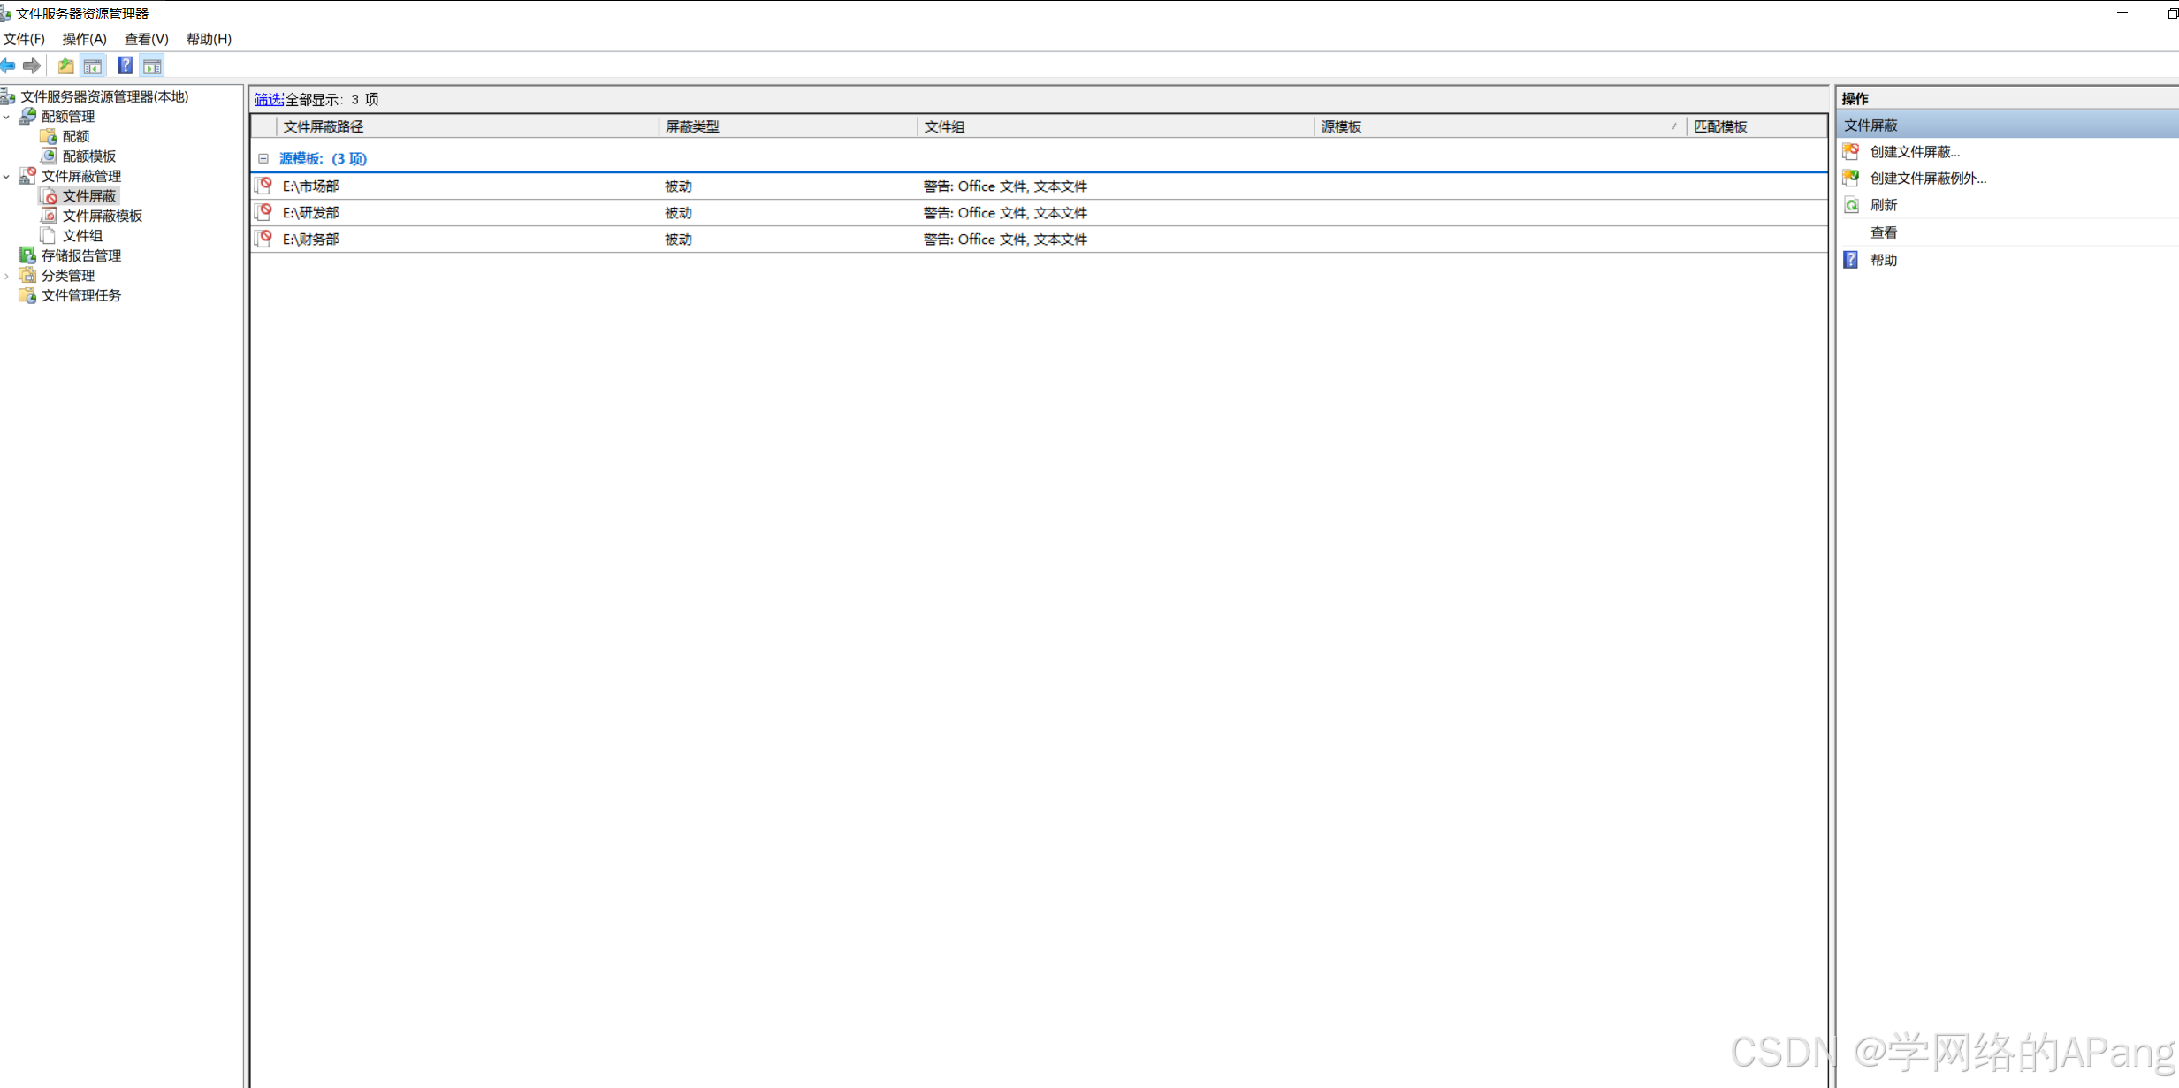Viewport: 2179px width, 1088px height.
Task: Toggle the Show/Hide action pane icon
Action: [152, 65]
